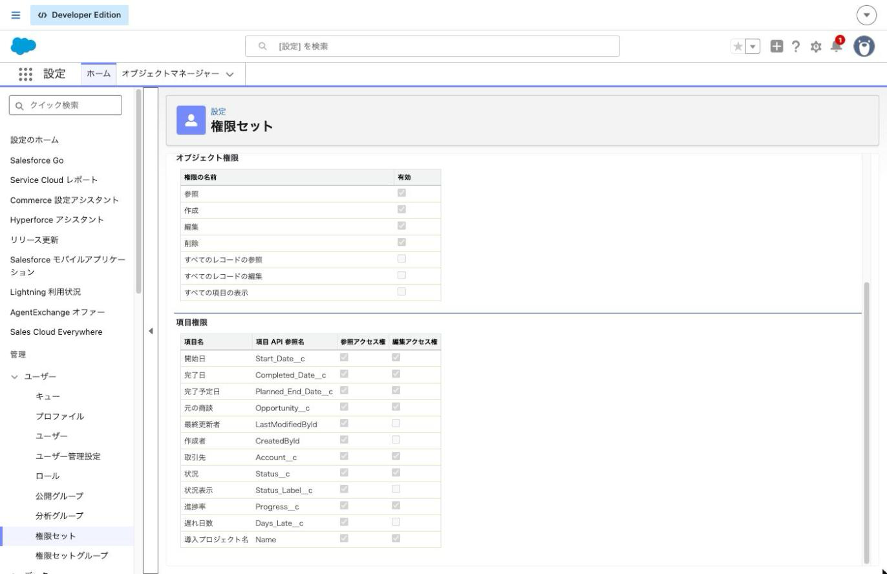Click the クイック検索 quick find field
Viewport: 887px width, 574px height.
[x=65, y=105]
